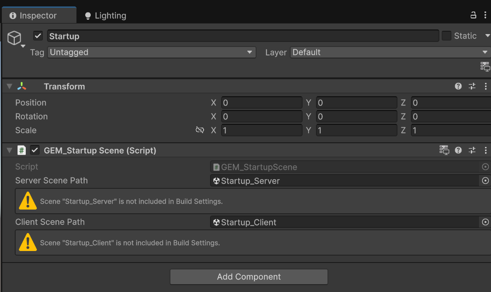Click the GameObject cube icon picker
Viewport: 491px width, 292px height.
coord(15,38)
